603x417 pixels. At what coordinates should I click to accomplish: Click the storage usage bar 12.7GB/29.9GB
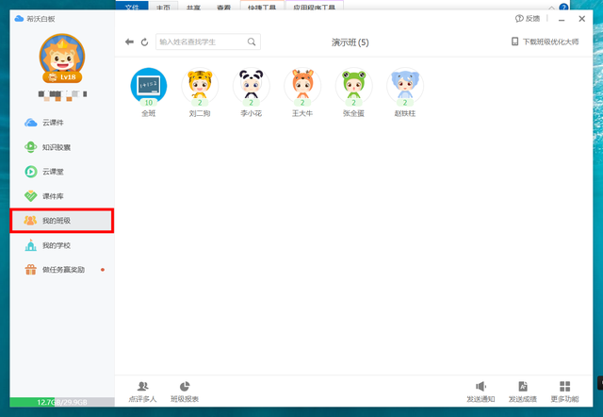(62, 402)
